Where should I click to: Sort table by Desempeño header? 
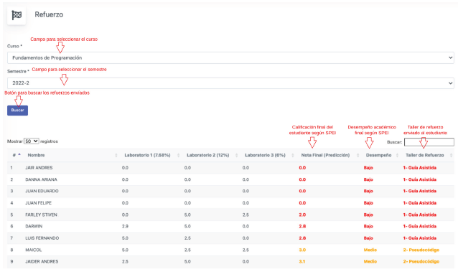pyautogui.click(x=378, y=155)
